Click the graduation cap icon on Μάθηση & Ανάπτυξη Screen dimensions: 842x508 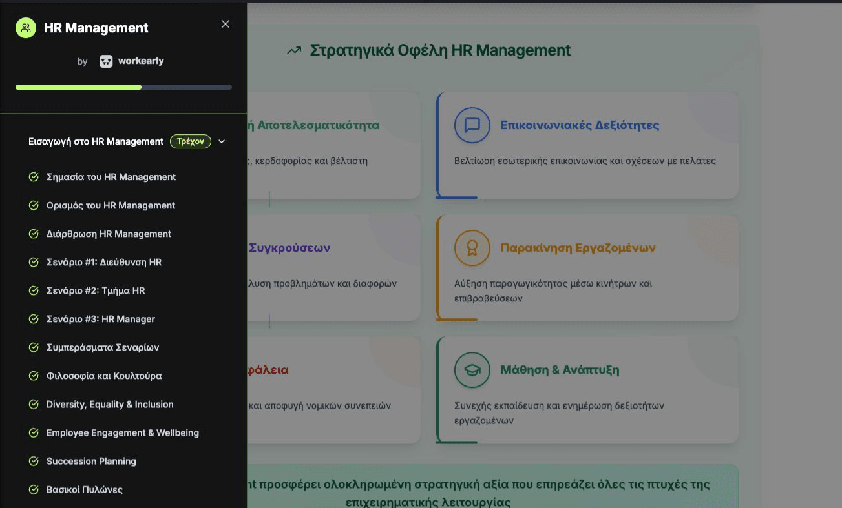click(472, 370)
